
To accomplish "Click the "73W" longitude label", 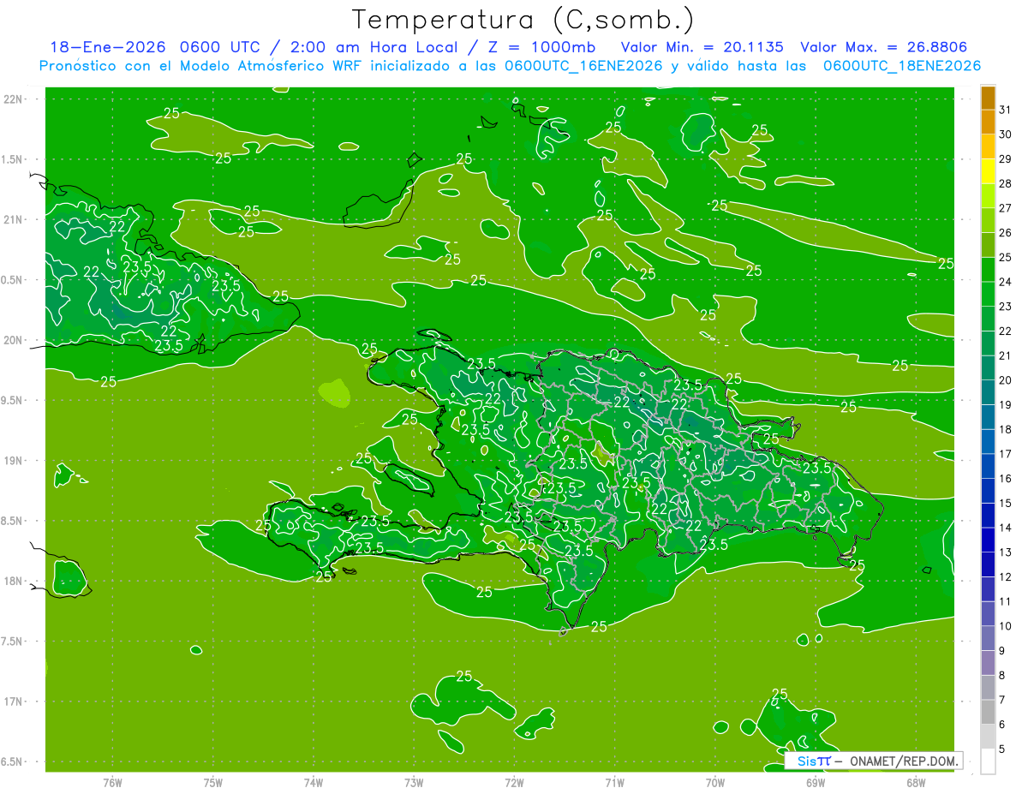I will point(414,782).
